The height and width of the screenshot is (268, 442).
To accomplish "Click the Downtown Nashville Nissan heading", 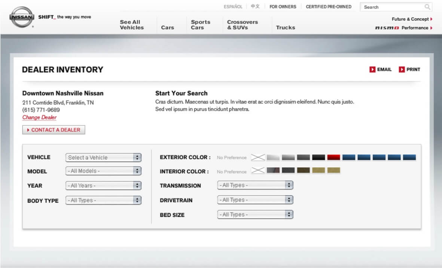I will click(63, 93).
